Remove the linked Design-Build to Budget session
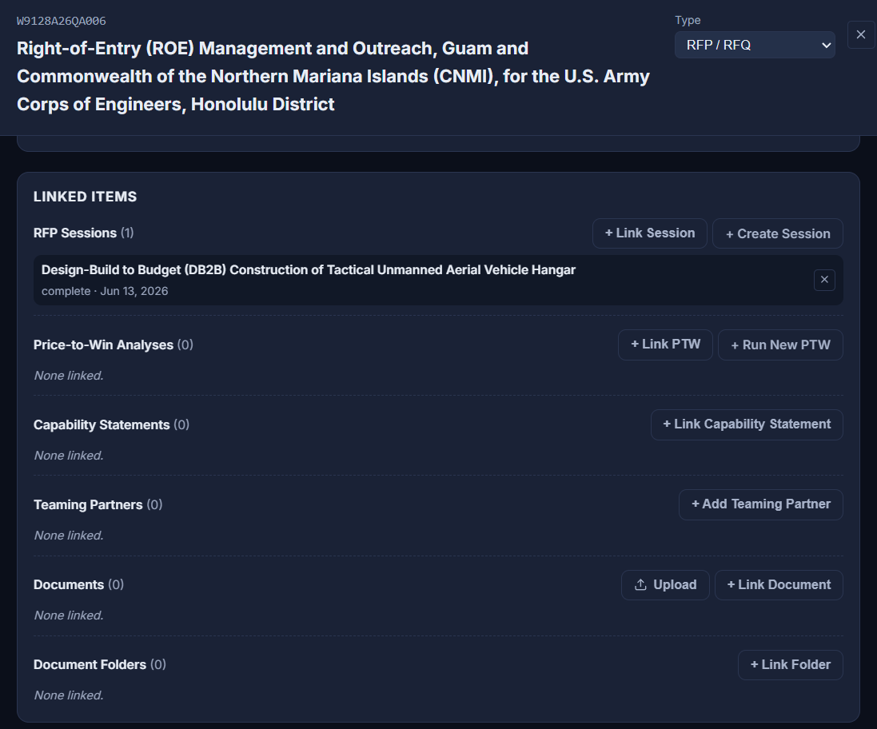This screenshot has width=877, height=729. [x=824, y=280]
